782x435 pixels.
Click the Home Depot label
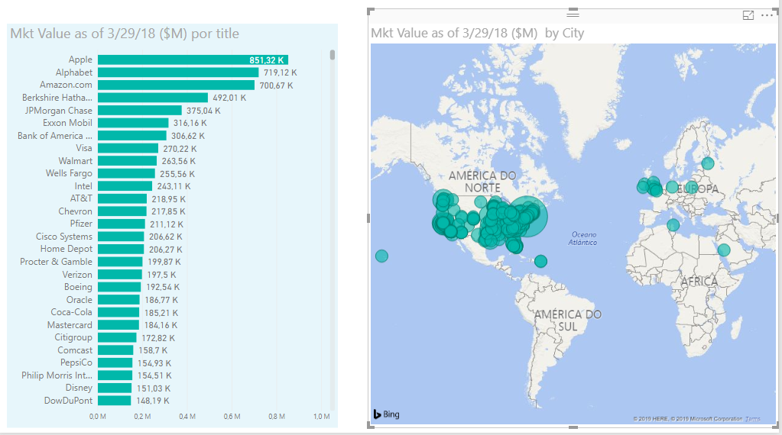[67, 249]
